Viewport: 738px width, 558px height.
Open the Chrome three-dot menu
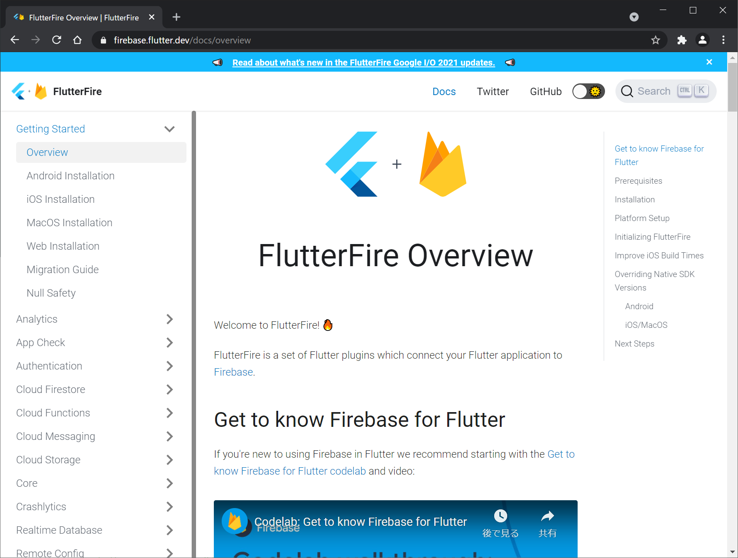[x=723, y=40]
